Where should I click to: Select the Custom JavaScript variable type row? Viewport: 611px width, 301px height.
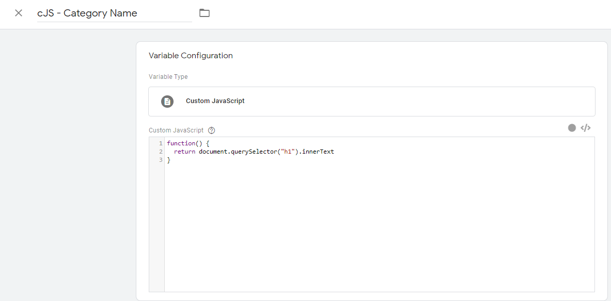coord(371,101)
